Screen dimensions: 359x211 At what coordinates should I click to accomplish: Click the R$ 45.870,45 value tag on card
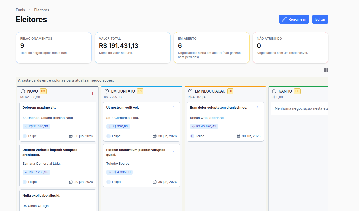204,126
